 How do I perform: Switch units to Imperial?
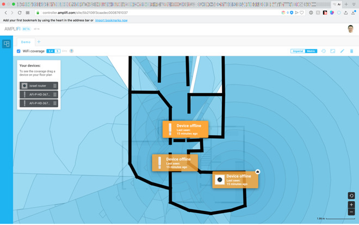(x=298, y=51)
